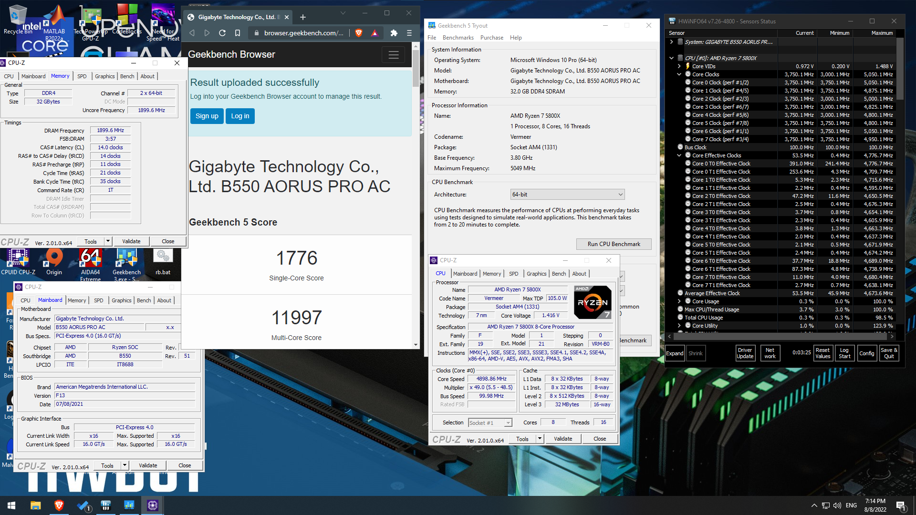This screenshot has height=515, width=916.
Task: Click Driver Update in HWiNFO
Action: pyautogui.click(x=745, y=353)
